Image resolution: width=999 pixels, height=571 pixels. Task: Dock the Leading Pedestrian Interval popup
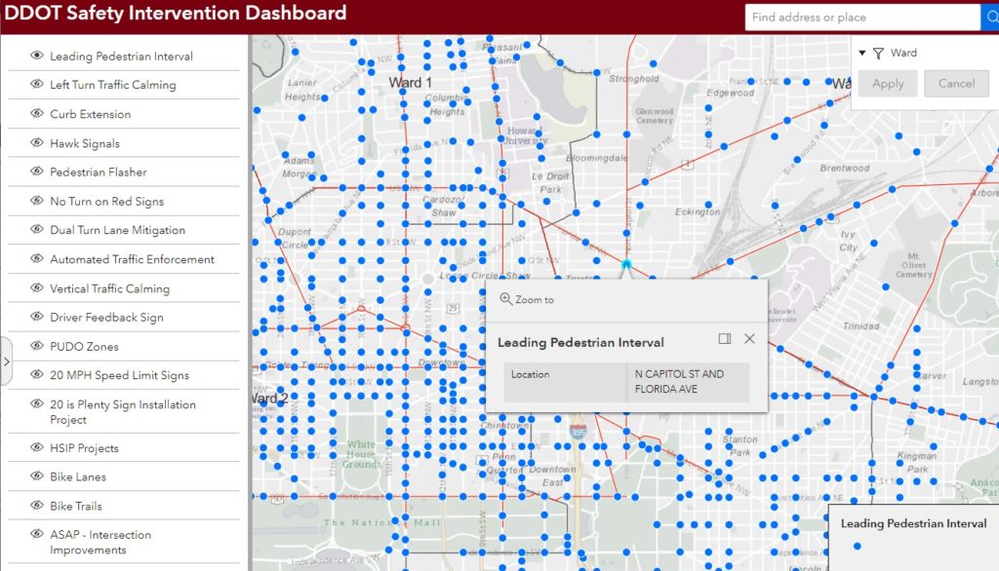(x=725, y=339)
